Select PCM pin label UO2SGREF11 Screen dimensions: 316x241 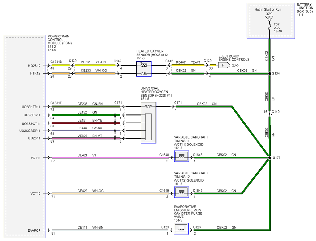[x=30, y=131]
